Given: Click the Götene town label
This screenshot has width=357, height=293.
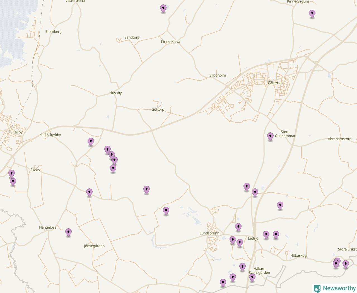Looking at the screenshot, I should pyautogui.click(x=274, y=83).
